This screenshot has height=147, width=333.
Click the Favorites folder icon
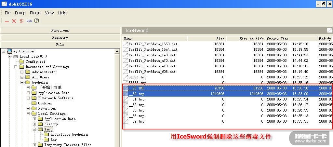point(34,108)
